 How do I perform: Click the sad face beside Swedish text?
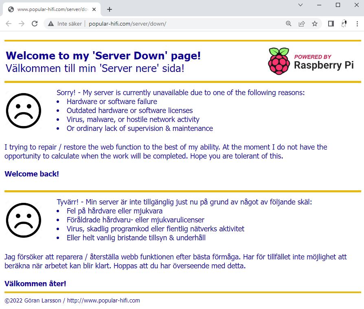point(24,220)
